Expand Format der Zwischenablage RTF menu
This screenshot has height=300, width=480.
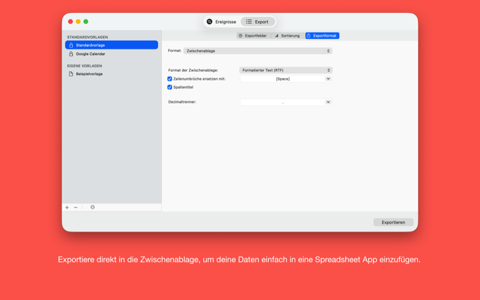click(x=285, y=70)
